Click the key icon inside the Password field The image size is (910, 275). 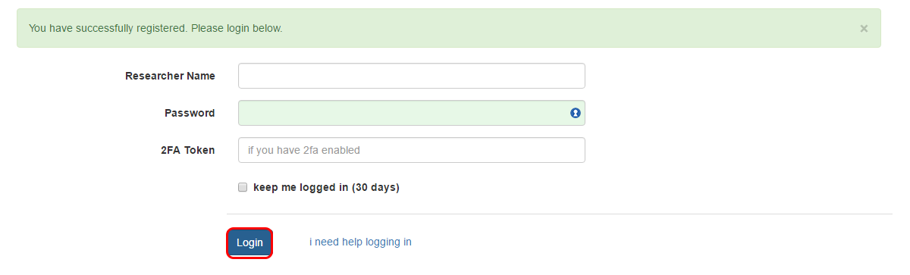tap(575, 113)
